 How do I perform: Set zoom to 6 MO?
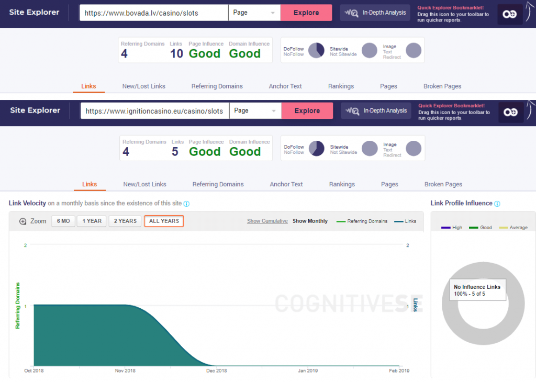[x=63, y=221]
